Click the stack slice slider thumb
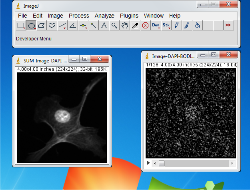 click(162, 163)
